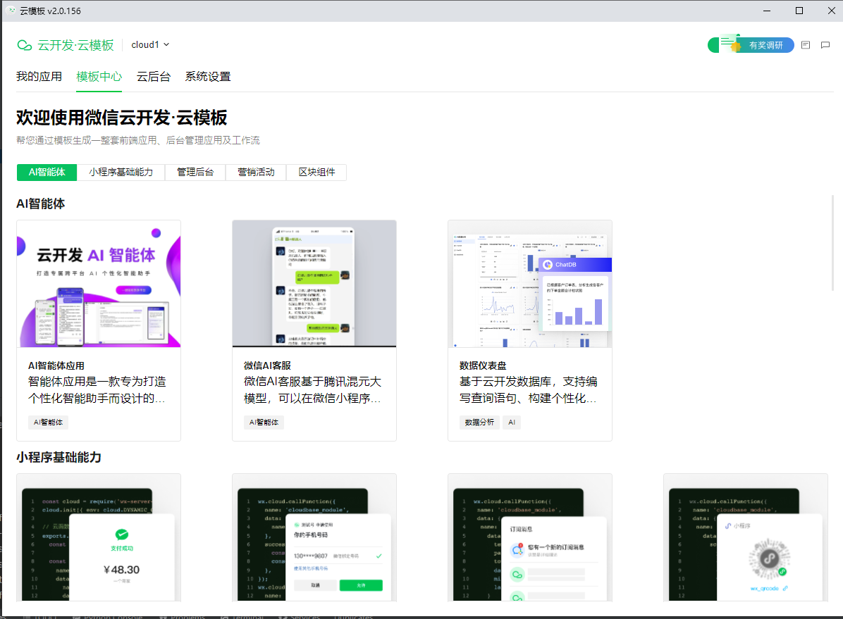Click the AI tag on 数据仪表盘 card
Screen dimensions: 843x619
(x=512, y=423)
